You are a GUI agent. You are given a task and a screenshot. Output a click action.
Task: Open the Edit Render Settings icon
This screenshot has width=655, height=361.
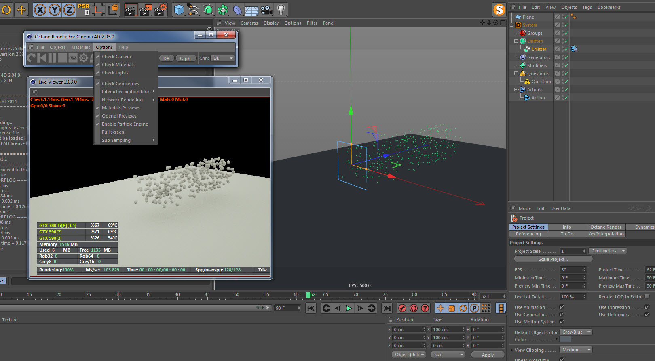pos(160,10)
